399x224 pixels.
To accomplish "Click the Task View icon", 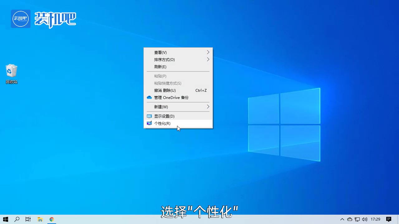I will click(28, 220).
